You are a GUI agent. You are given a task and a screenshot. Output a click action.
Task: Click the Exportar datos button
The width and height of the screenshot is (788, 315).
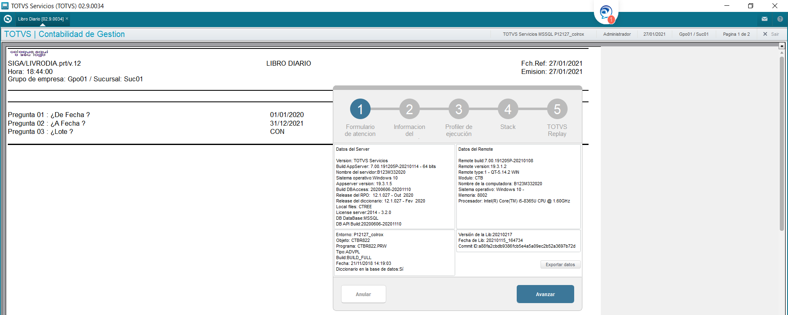560,264
